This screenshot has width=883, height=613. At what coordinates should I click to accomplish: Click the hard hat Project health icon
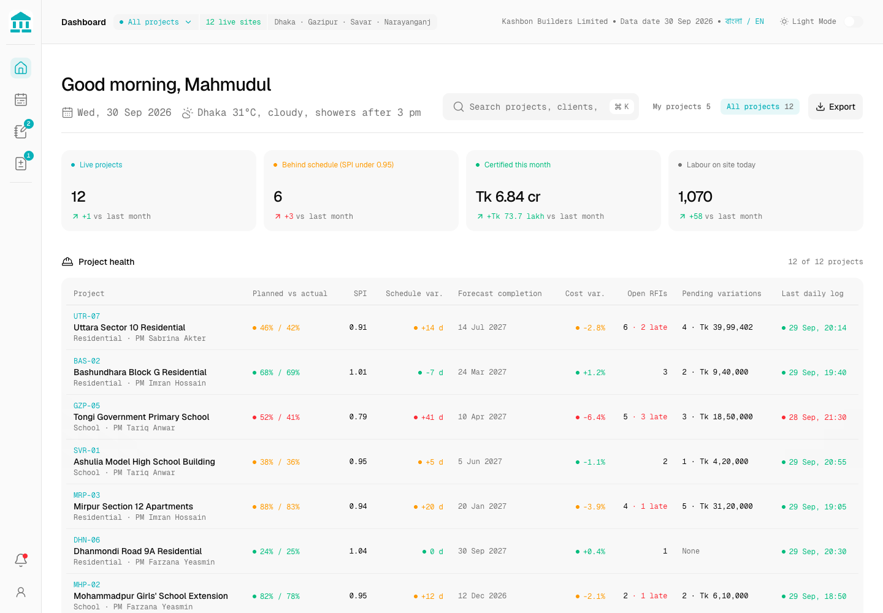67,262
